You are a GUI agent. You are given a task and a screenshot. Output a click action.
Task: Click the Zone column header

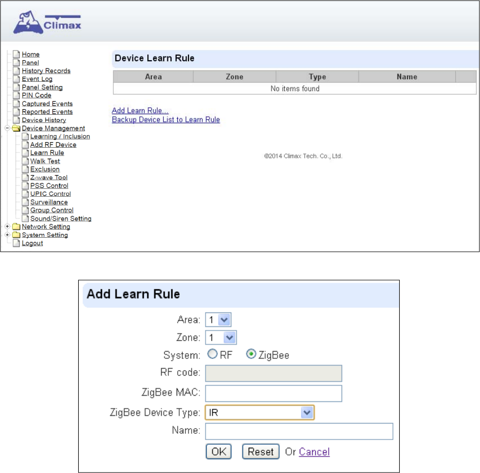pyautogui.click(x=234, y=77)
